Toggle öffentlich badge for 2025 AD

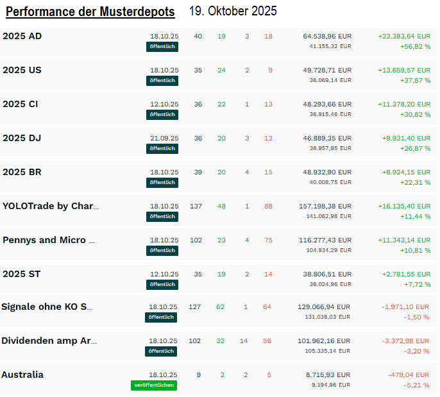click(x=162, y=47)
